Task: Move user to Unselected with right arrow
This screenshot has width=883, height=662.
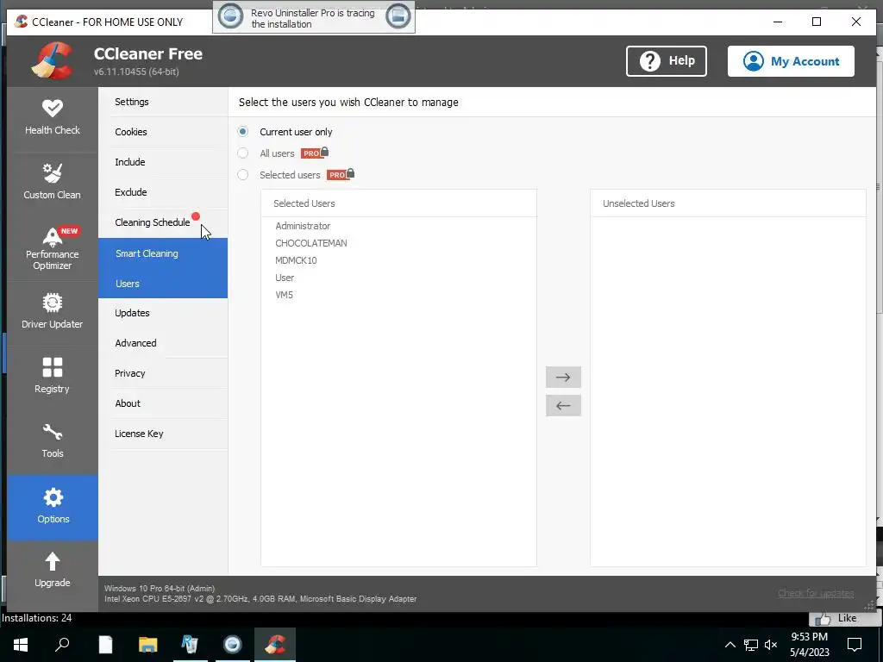Action: coord(563,378)
